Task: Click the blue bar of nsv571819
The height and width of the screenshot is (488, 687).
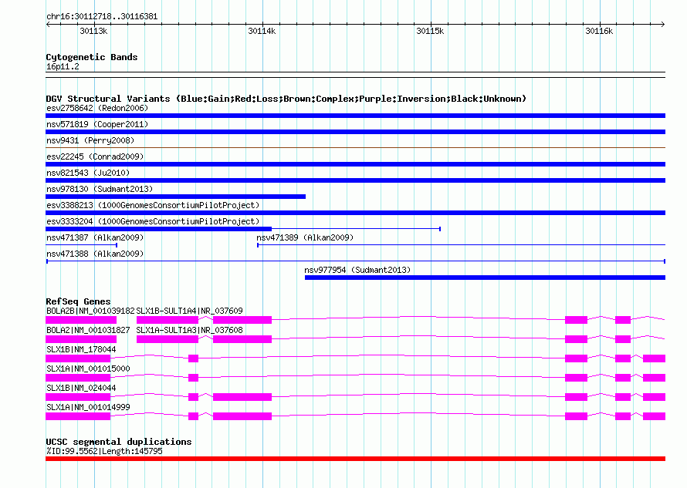Action: (x=355, y=132)
